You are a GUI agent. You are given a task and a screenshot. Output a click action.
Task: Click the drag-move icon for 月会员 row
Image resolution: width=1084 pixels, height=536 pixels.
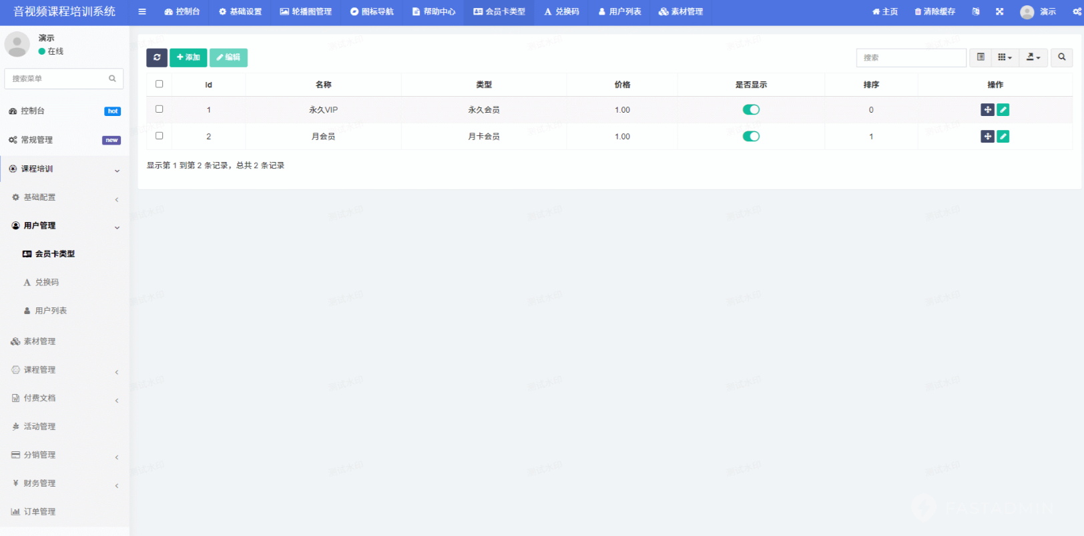(987, 137)
